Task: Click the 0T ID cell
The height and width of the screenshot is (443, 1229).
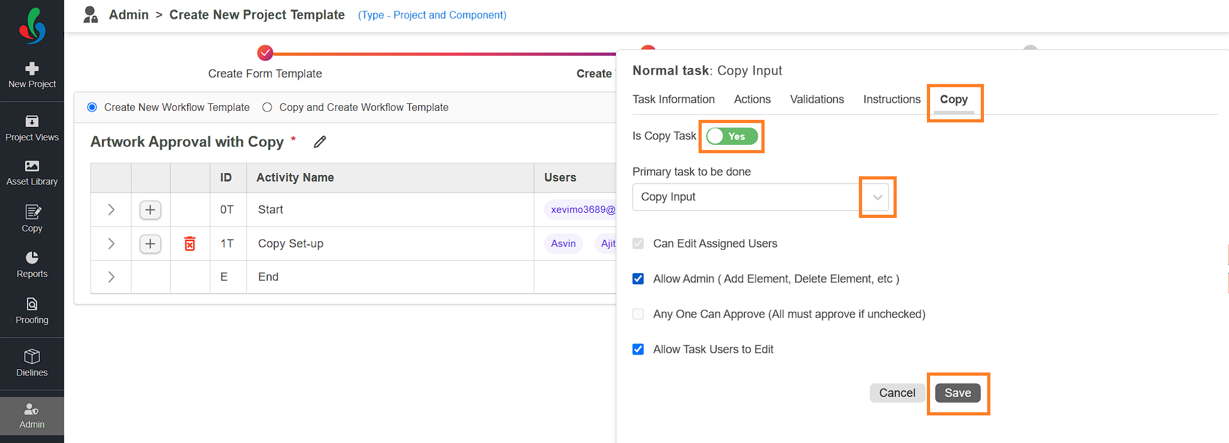Action: pos(227,210)
